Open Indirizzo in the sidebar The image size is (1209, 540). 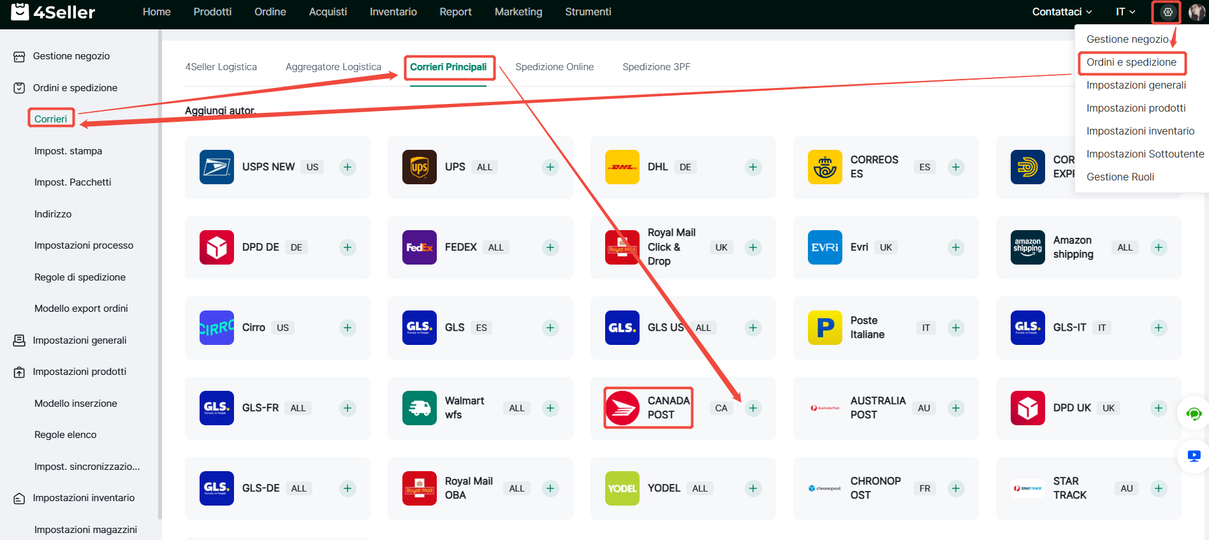[53, 214]
